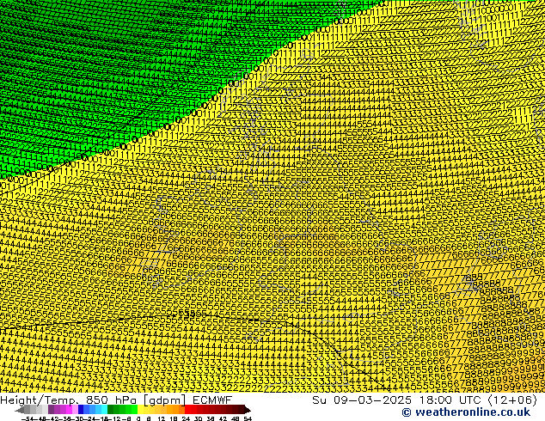Click the dark maroon right arrow end of the color scale
This screenshot has width=545, height=421.
[x=247, y=410]
